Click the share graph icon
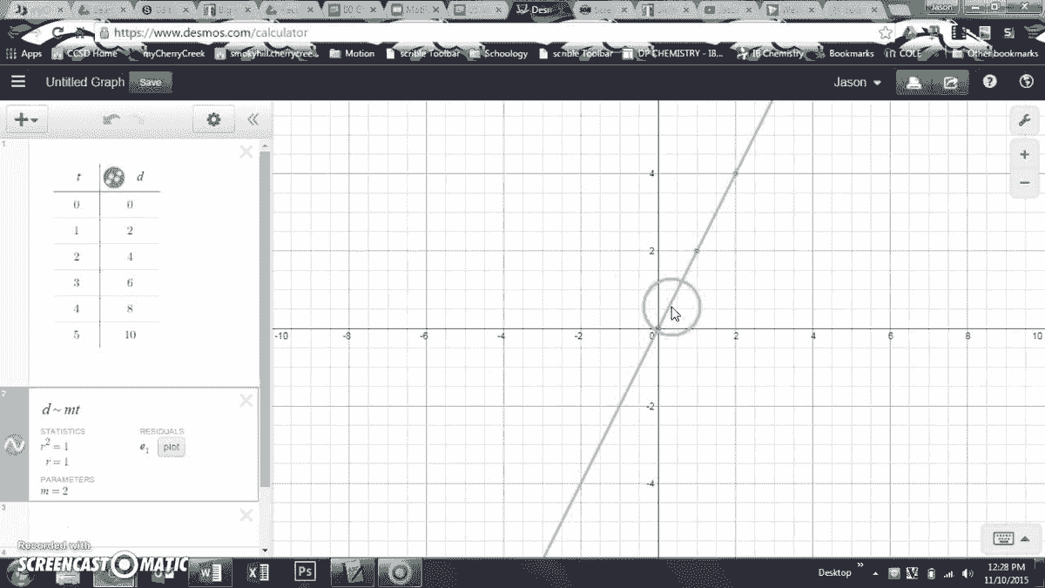1045x588 pixels. (x=951, y=83)
